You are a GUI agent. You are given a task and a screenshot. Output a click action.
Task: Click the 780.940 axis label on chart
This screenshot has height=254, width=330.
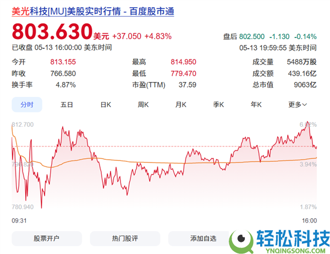coord(23,207)
